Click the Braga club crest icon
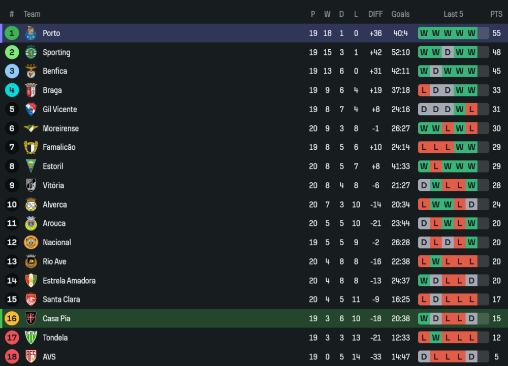Image resolution: width=508 pixels, height=366 pixels. pyautogui.click(x=31, y=90)
